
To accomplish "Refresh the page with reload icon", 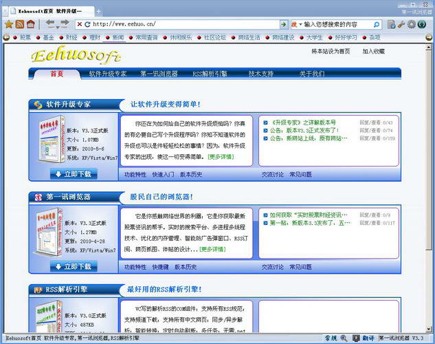I will coord(87,25).
